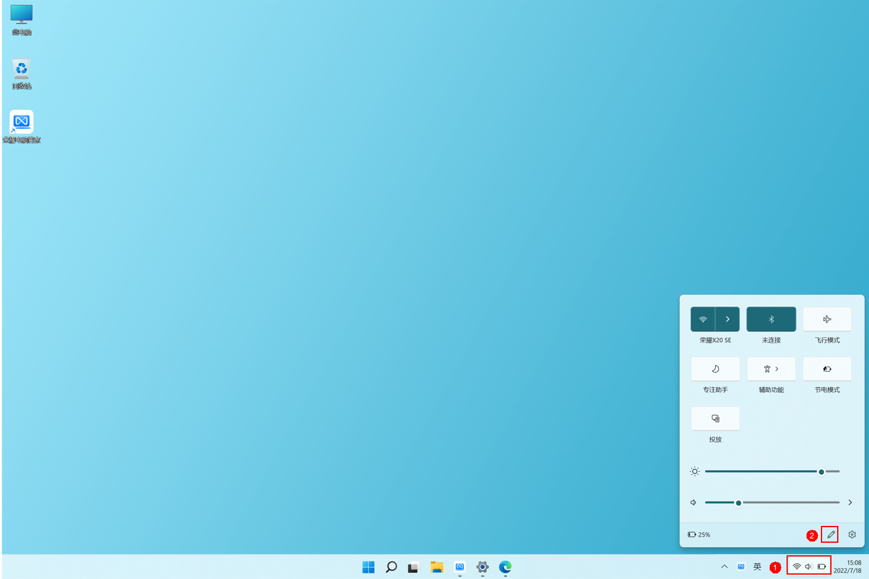Click the Cast (投放) tile
Image resolution: width=869 pixels, height=579 pixels.
point(715,418)
